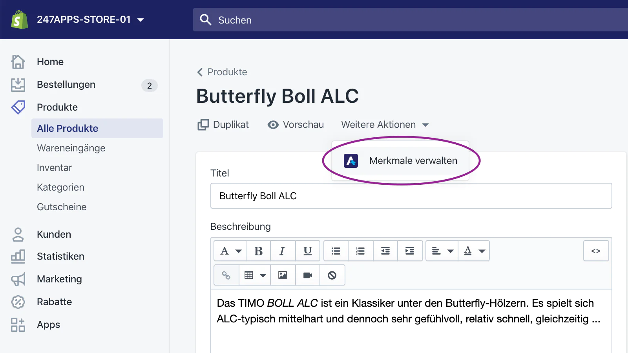Go back to Produkte breadcrumb
This screenshot has height=353, width=628.
point(222,72)
